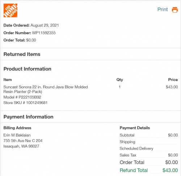Click the Price column header
181x176 pixels.
173,80
